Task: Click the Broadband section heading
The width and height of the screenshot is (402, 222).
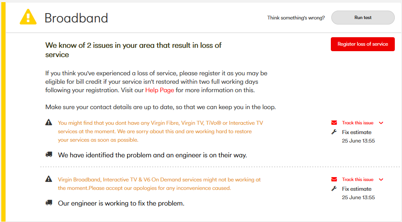Action: click(76, 18)
